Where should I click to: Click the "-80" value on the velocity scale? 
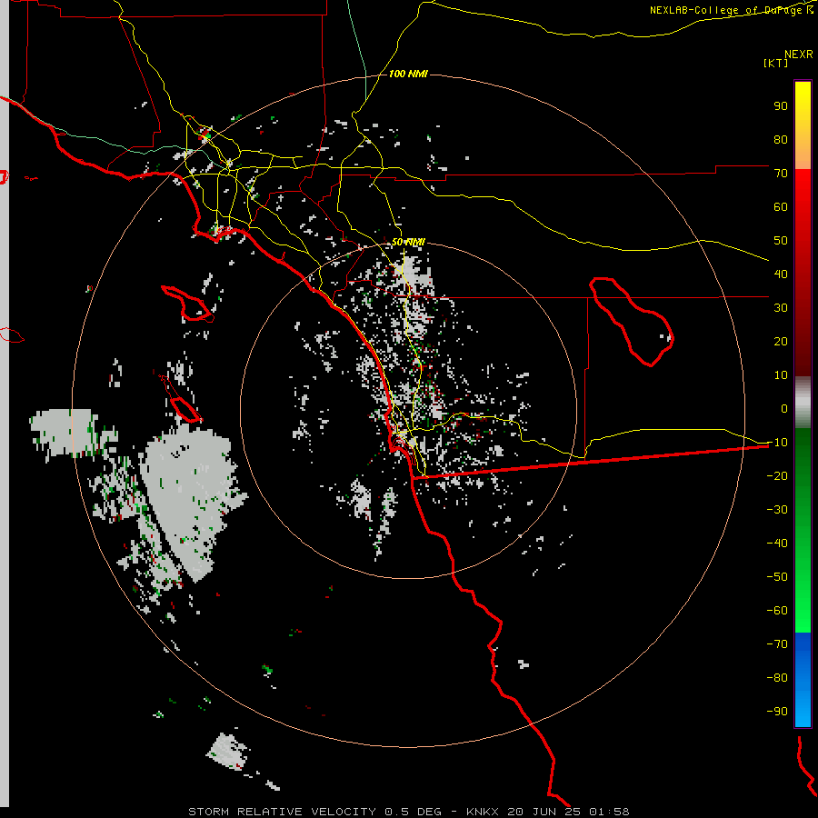[x=777, y=678]
